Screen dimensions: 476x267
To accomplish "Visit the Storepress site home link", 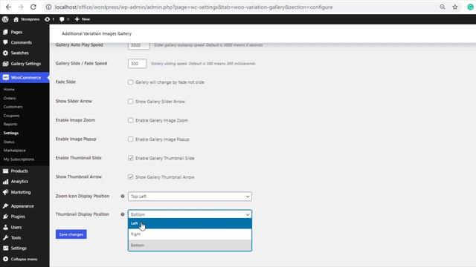I will (27, 19).
